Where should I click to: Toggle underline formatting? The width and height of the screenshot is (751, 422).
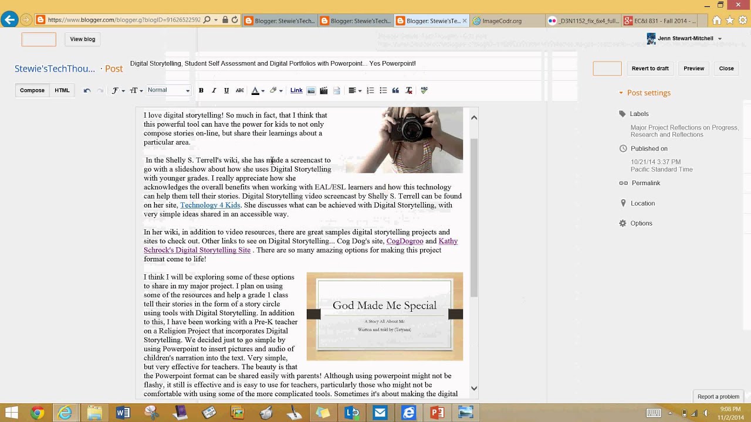pos(226,90)
